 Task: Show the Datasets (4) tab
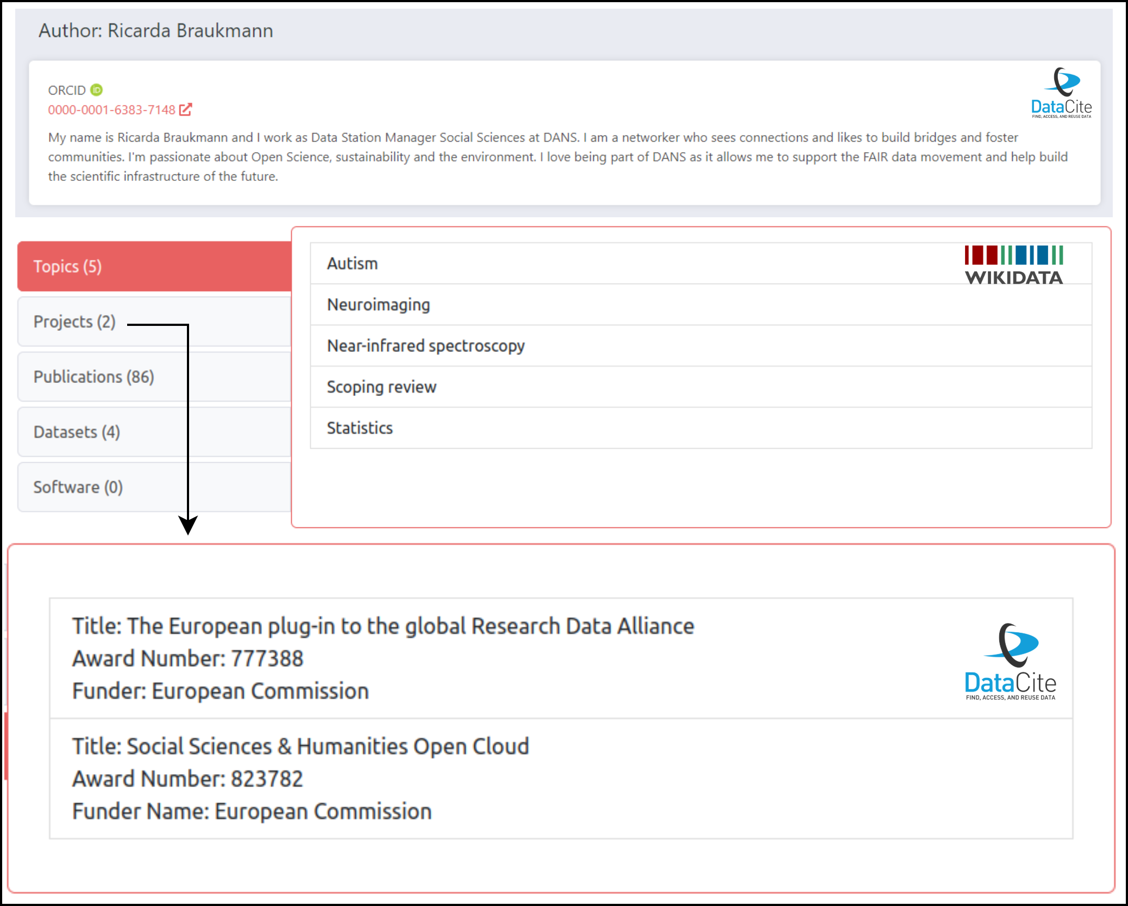click(77, 432)
